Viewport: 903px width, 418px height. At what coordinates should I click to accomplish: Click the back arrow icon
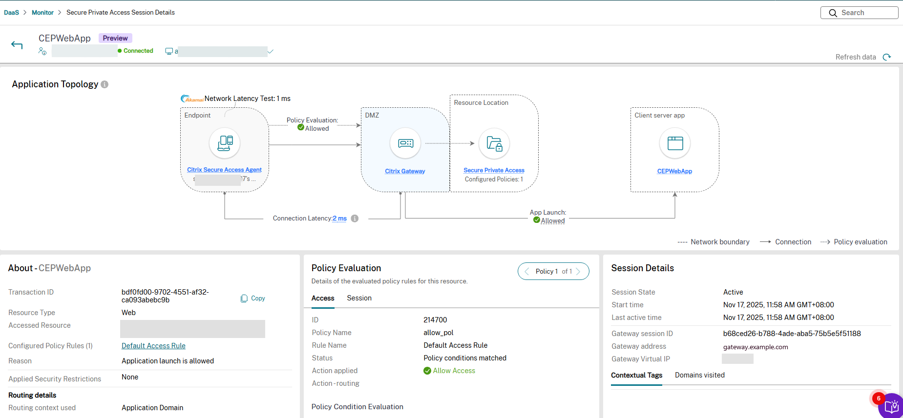17,45
